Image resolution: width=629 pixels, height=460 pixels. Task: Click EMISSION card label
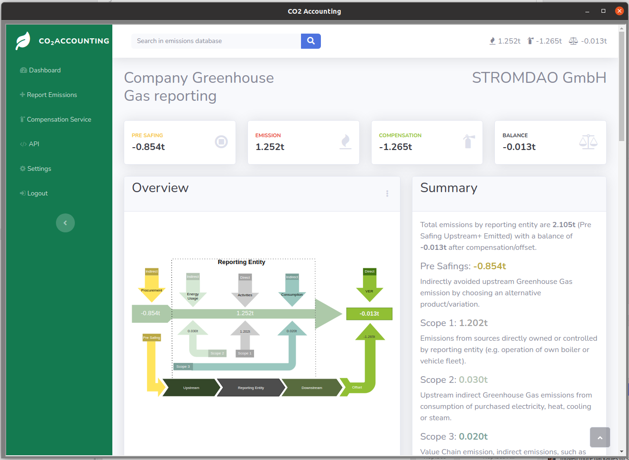click(268, 135)
